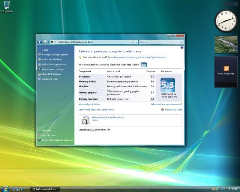The height and width of the screenshot is (192, 240).
Task: Click Show Desktop in Quick Launch
Action: 13,189
